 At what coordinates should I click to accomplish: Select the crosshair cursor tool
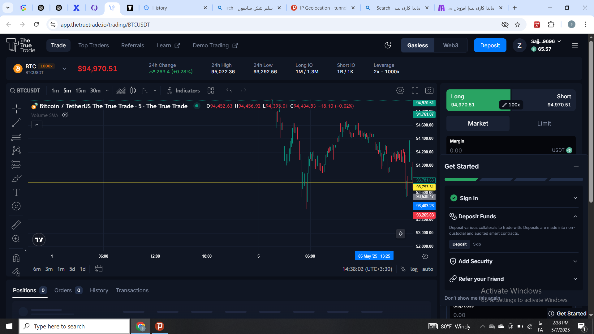pyautogui.click(x=16, y=109)
